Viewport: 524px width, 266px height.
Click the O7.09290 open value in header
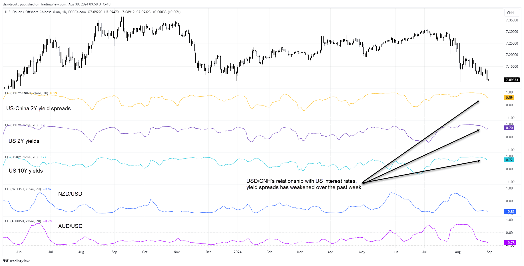point(95,12)
